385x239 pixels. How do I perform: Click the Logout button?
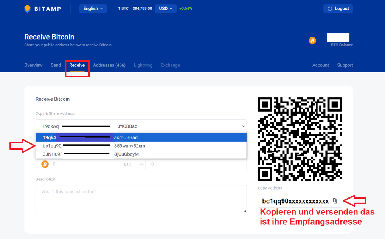click(x=338, y=9)
